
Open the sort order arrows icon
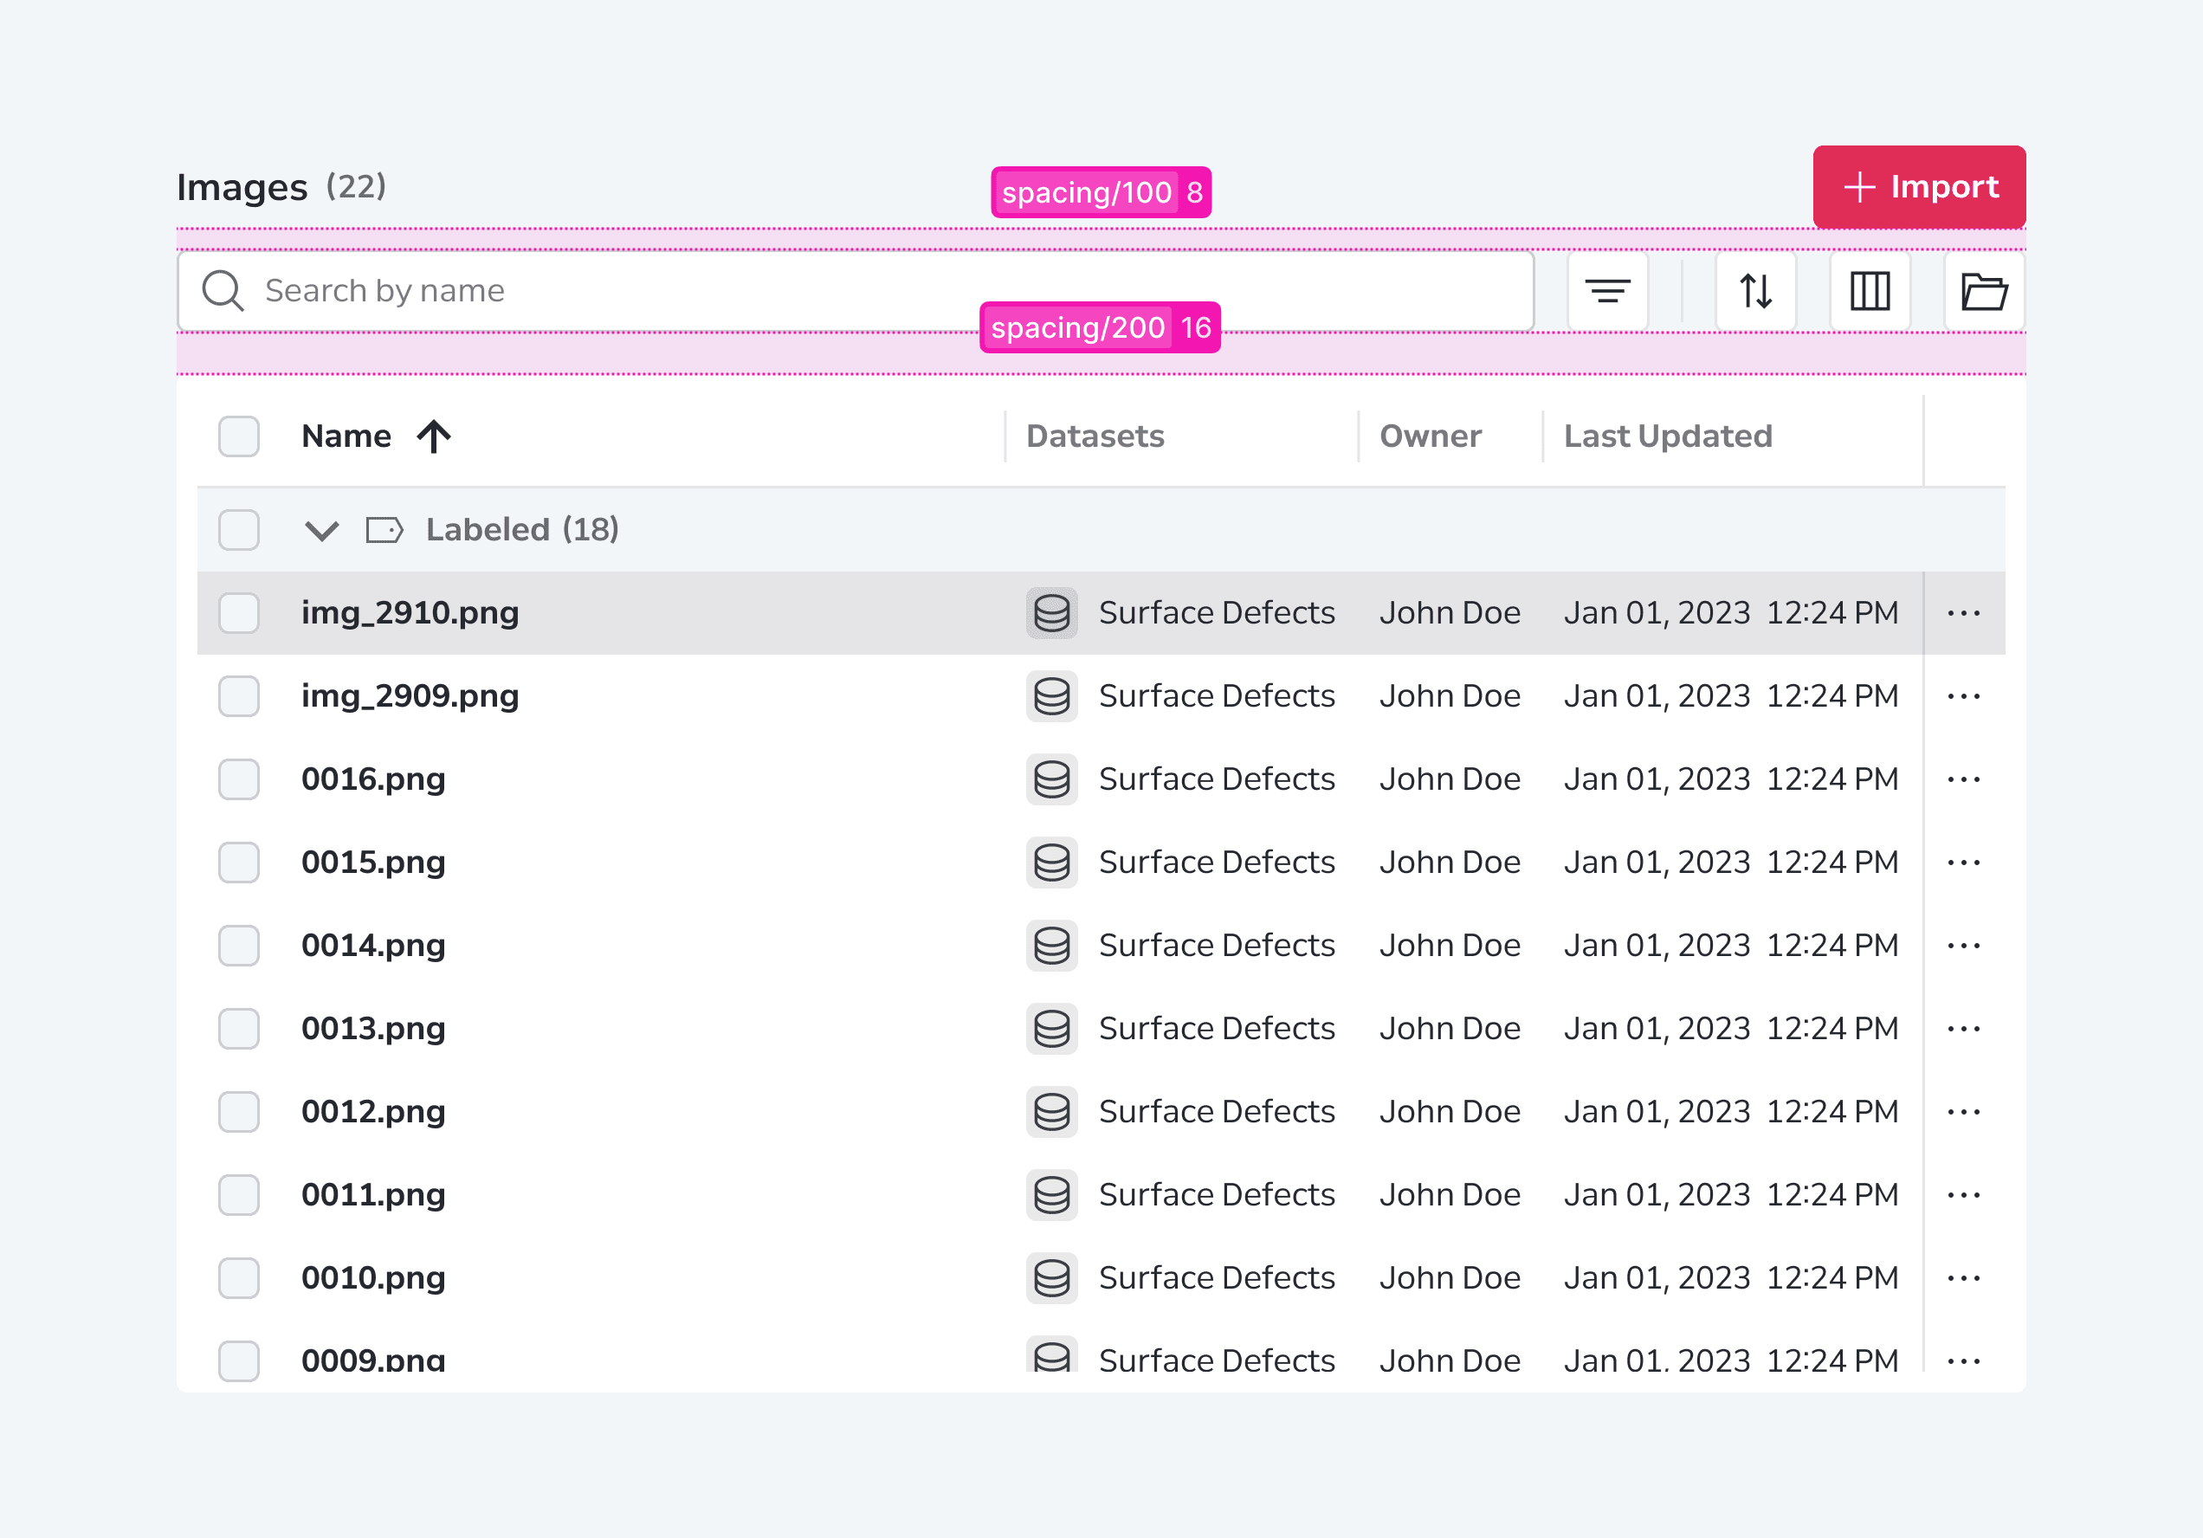1756,291
